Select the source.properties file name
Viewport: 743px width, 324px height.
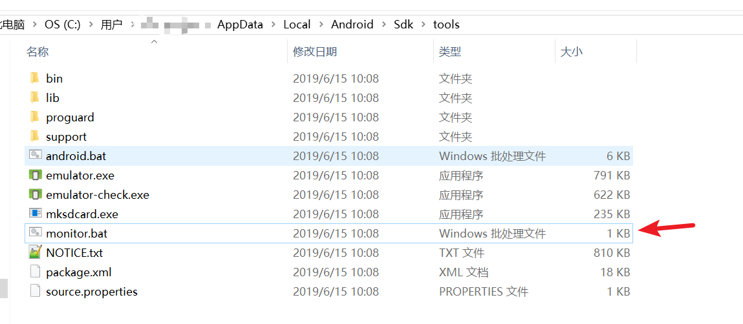pyautogui.click(x=92, y=292)
